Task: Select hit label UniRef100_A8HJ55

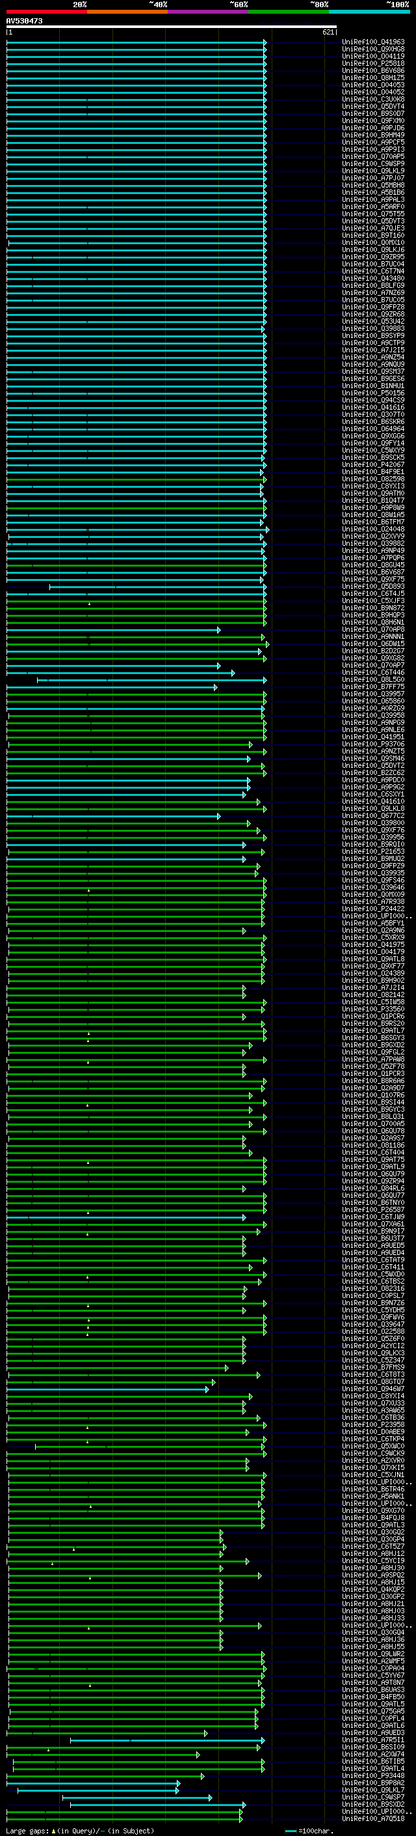Action: coord(373,1647)
